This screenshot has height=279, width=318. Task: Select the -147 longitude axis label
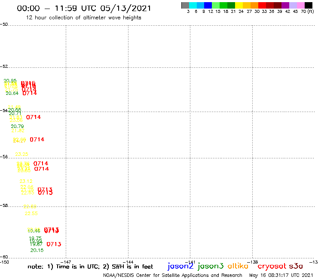(66, 262)
